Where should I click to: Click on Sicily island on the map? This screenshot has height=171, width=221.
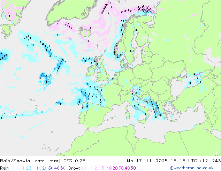tap(143, 121)
